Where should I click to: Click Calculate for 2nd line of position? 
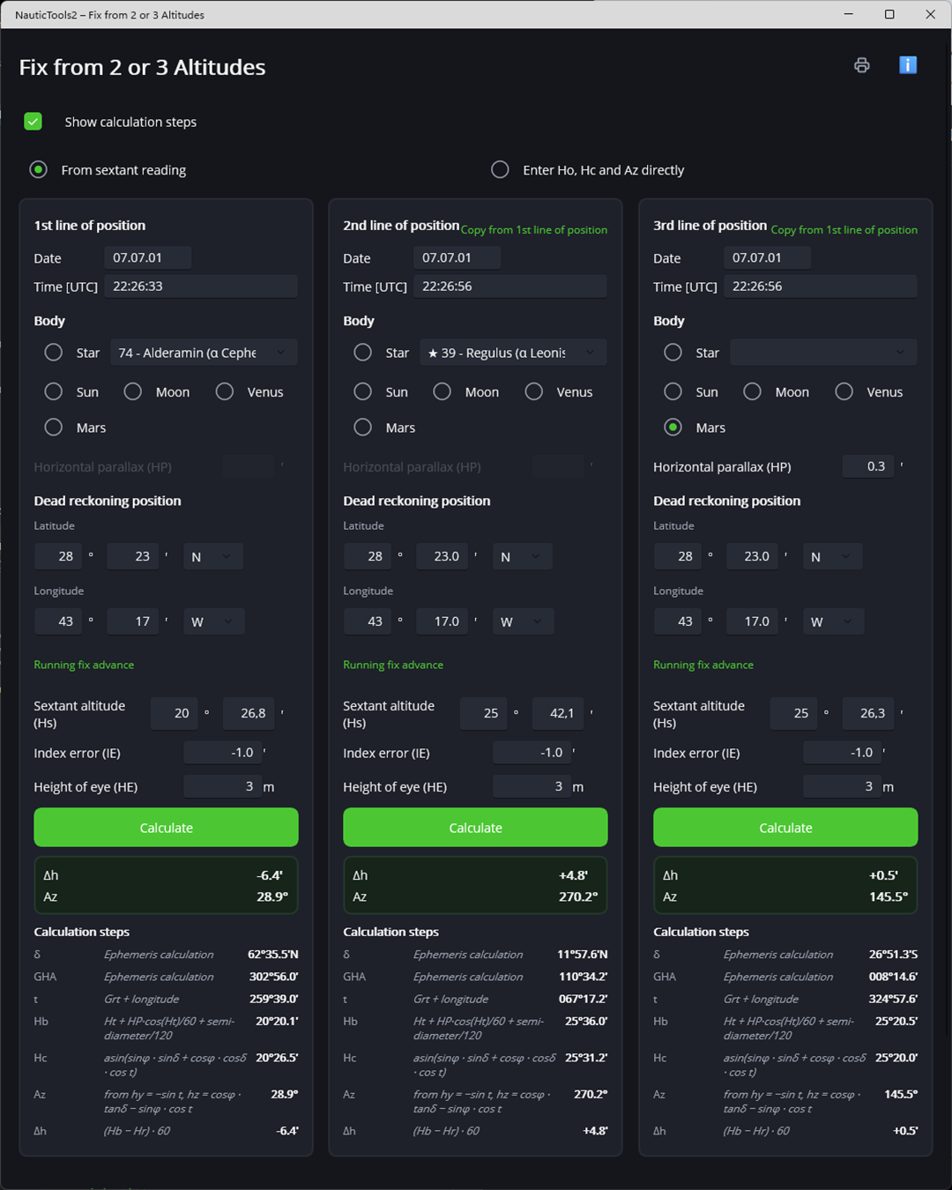coord(475,828)
